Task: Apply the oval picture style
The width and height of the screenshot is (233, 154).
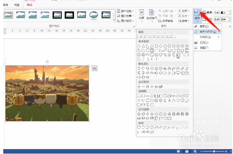Action: point(94,15)
